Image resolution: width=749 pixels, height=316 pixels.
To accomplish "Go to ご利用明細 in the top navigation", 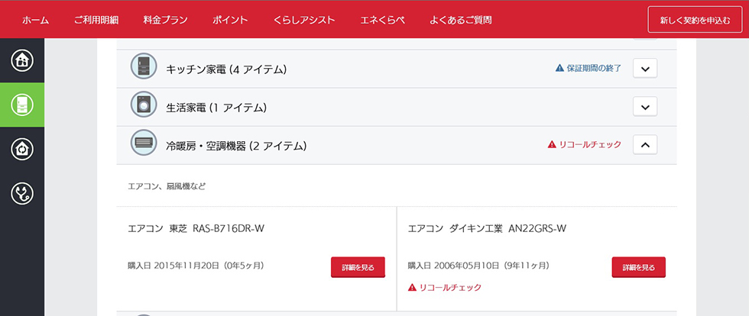I will pyautogui.click(x=96, y=20).
